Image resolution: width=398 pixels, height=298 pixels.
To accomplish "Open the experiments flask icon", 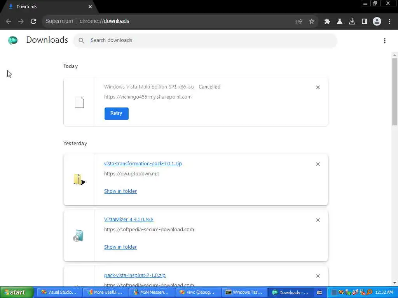I will [x=340, y=22].
